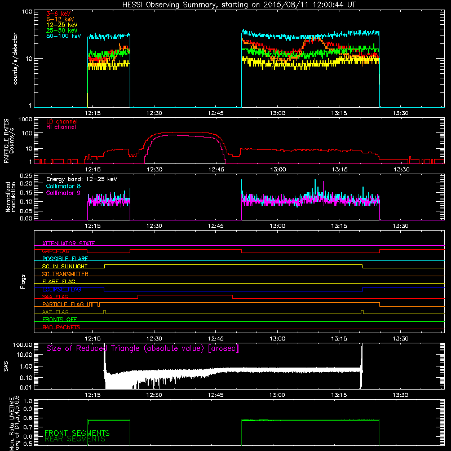Click the BAD_PACKETS flag label
This screenshot has width=451, height=451.
pos(61,327)
